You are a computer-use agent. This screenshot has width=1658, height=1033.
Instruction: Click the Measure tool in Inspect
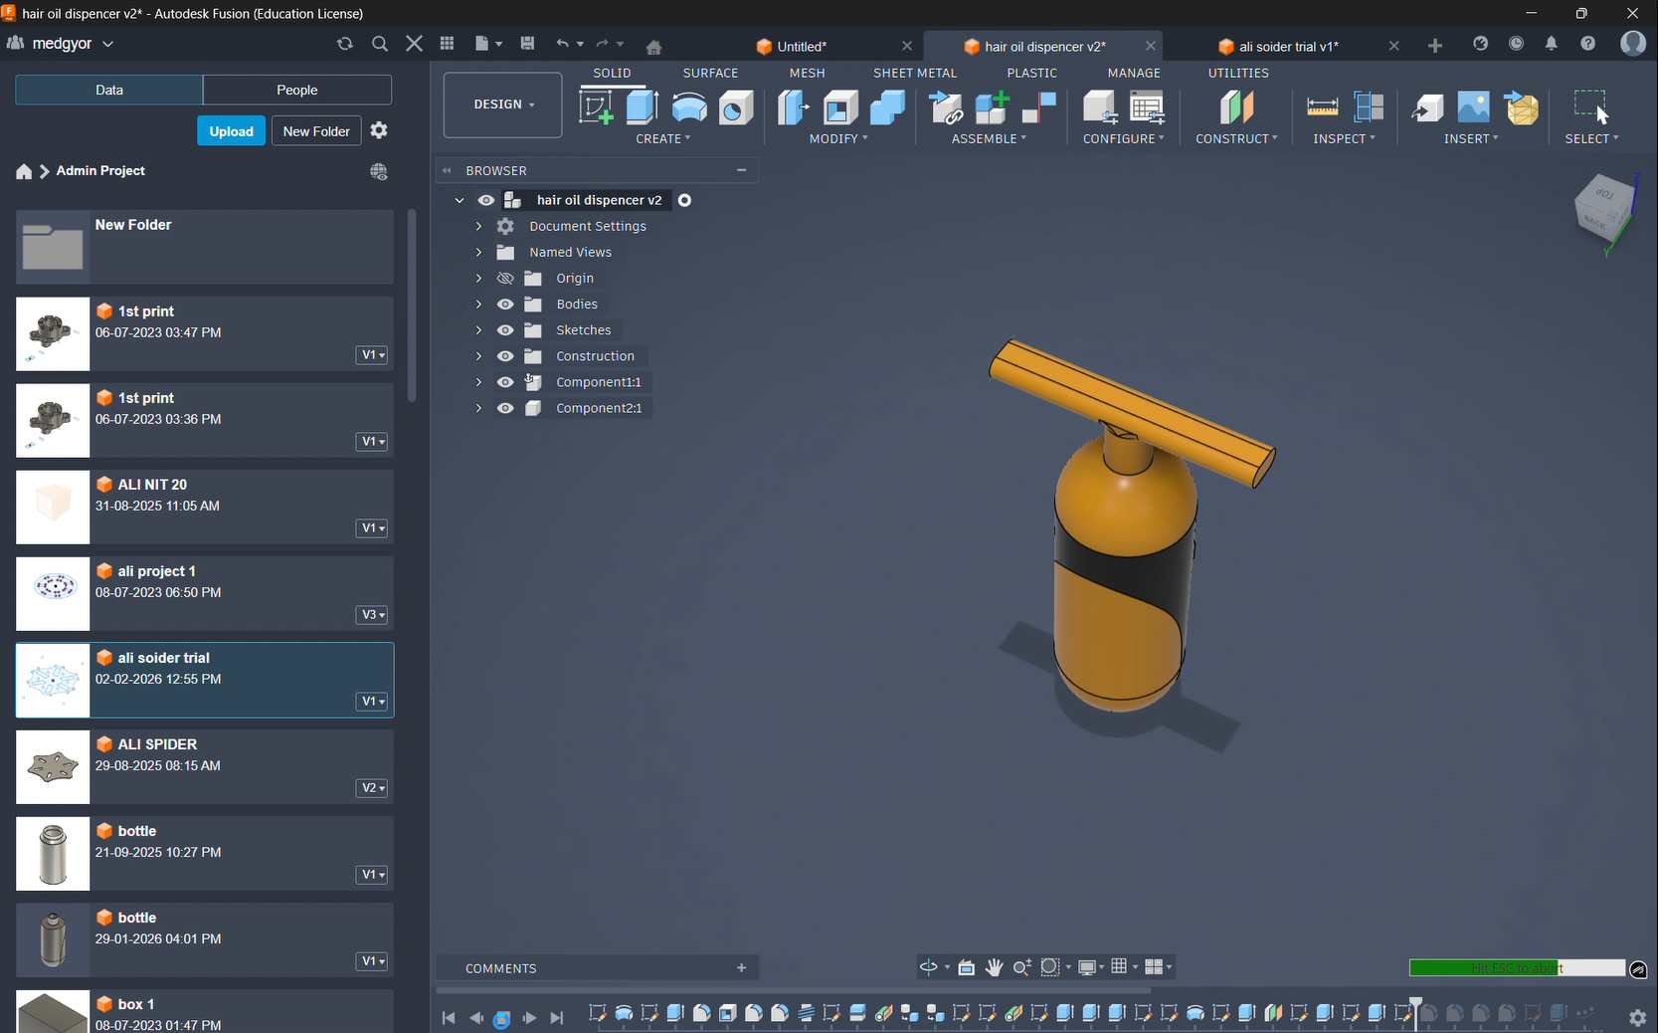pos(1322,107)
